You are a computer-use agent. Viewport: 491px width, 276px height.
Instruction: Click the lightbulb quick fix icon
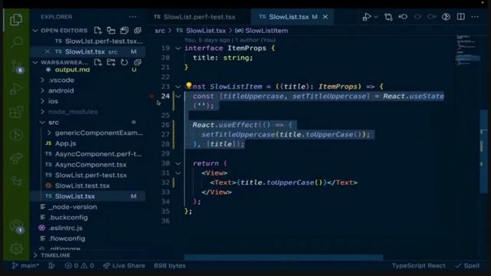coord(189,85)
